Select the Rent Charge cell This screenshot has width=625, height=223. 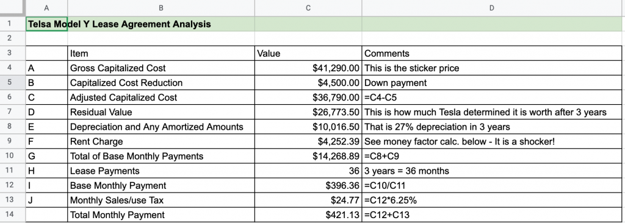(x=161, y=142)
